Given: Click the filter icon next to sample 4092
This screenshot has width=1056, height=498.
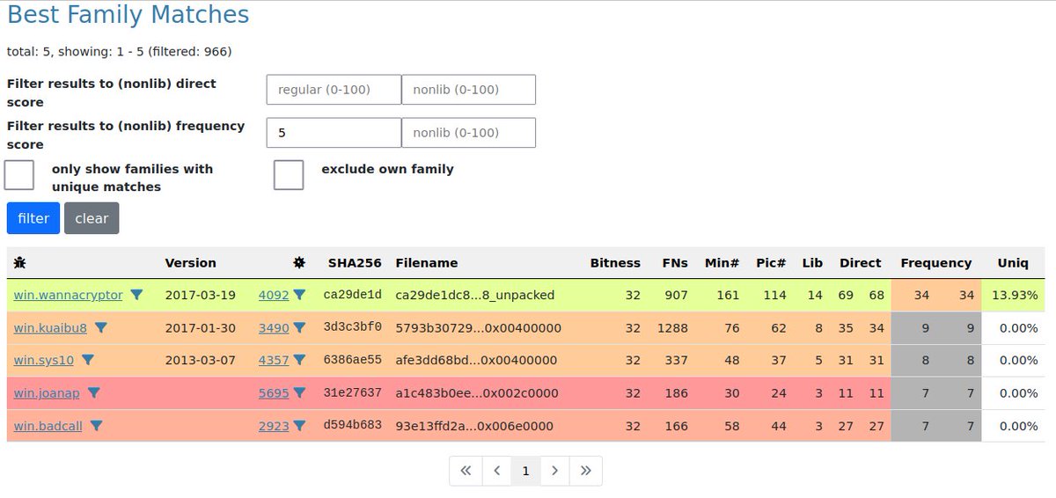Looking at the screenshot, I should coord(299,296).
